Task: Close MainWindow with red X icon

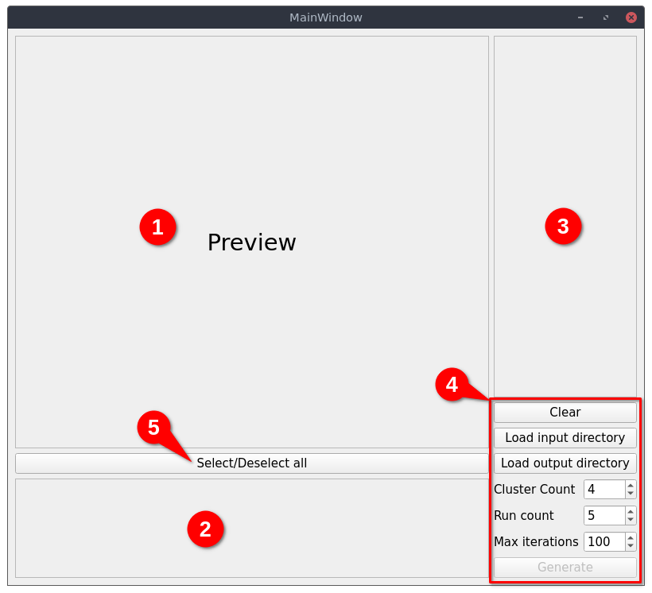Action: pos(631,17)
